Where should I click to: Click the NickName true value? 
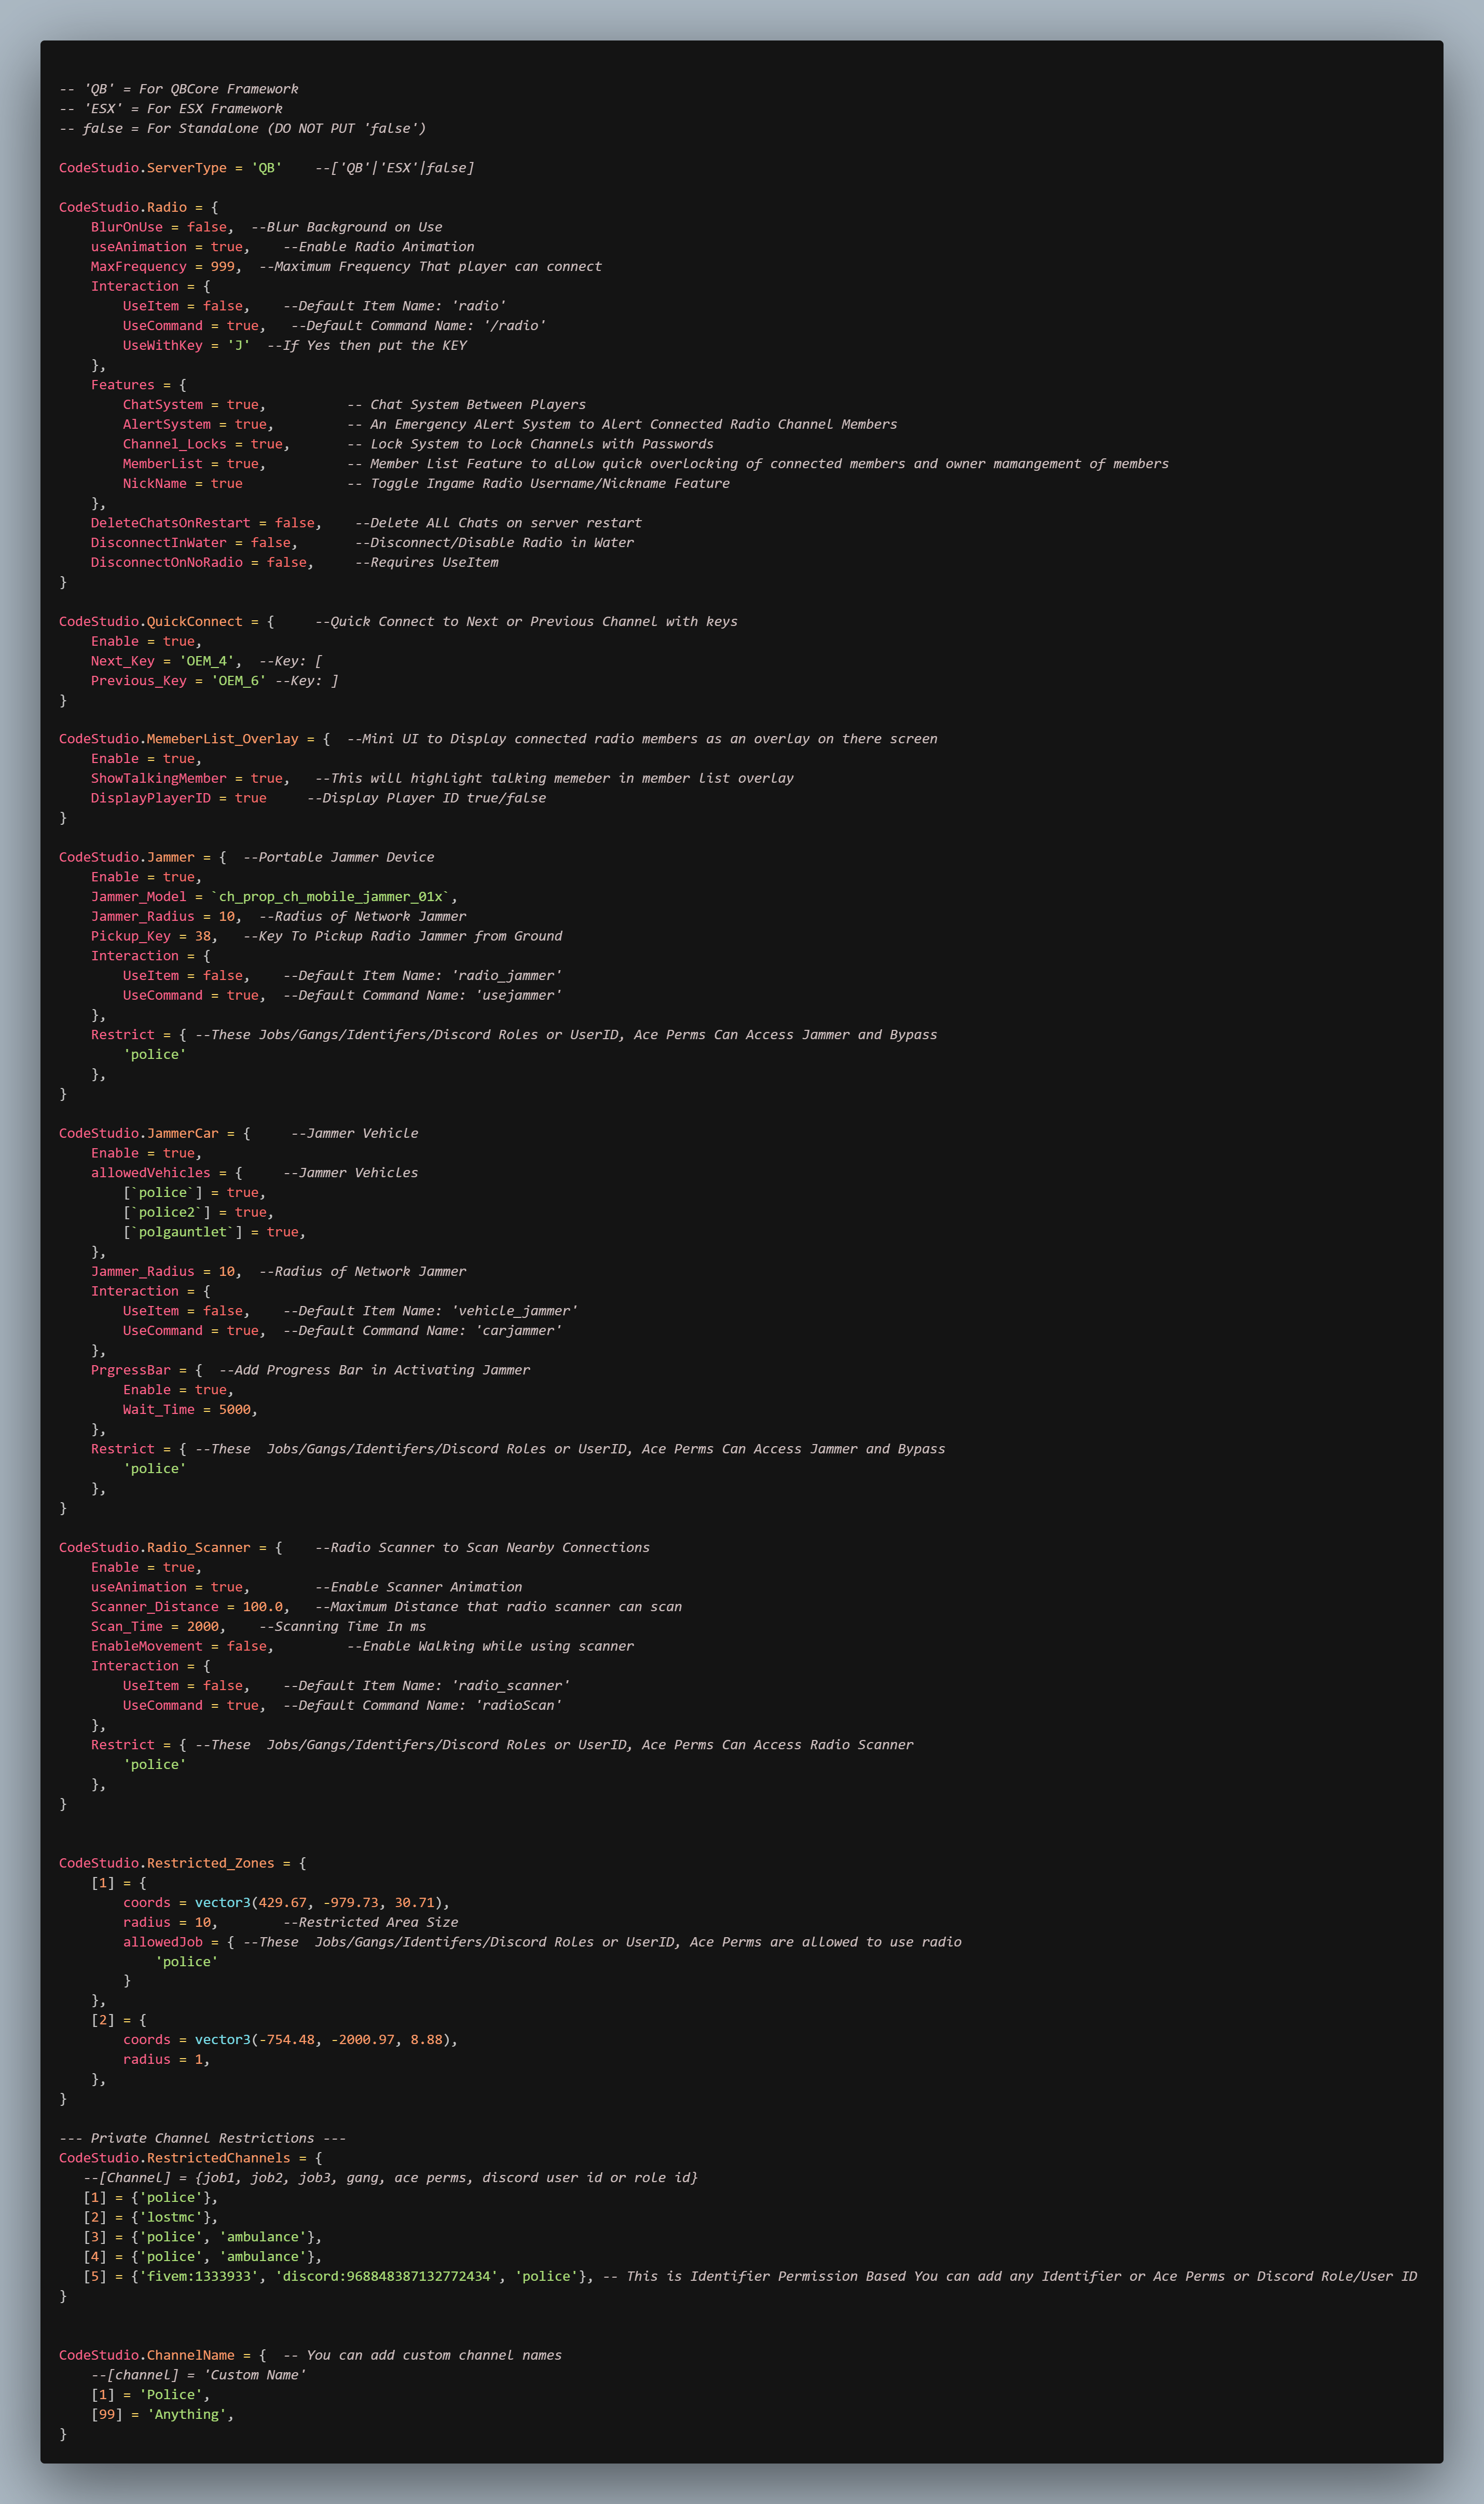(x=227, y=483)
